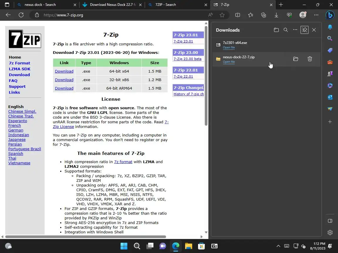Download the 64-bit ARM64 .exe
338x253 pixels.
64,88
